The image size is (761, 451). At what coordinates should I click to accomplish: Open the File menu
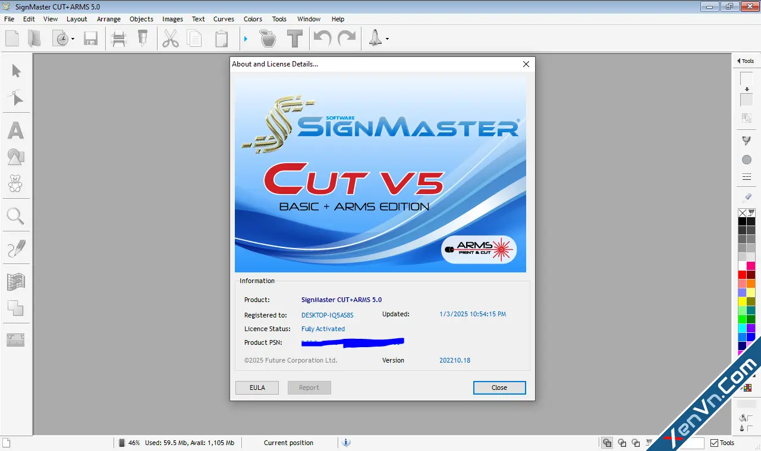(x=10, y=19)
